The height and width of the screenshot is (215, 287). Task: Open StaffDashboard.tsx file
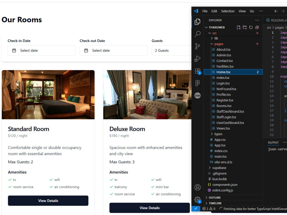point(230,112)
